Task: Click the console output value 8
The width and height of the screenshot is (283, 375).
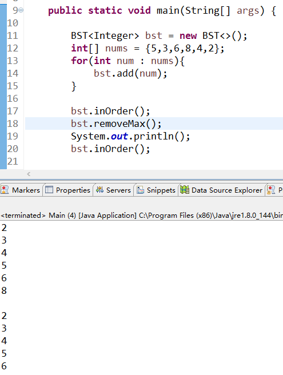Action: tap(4, 290)
